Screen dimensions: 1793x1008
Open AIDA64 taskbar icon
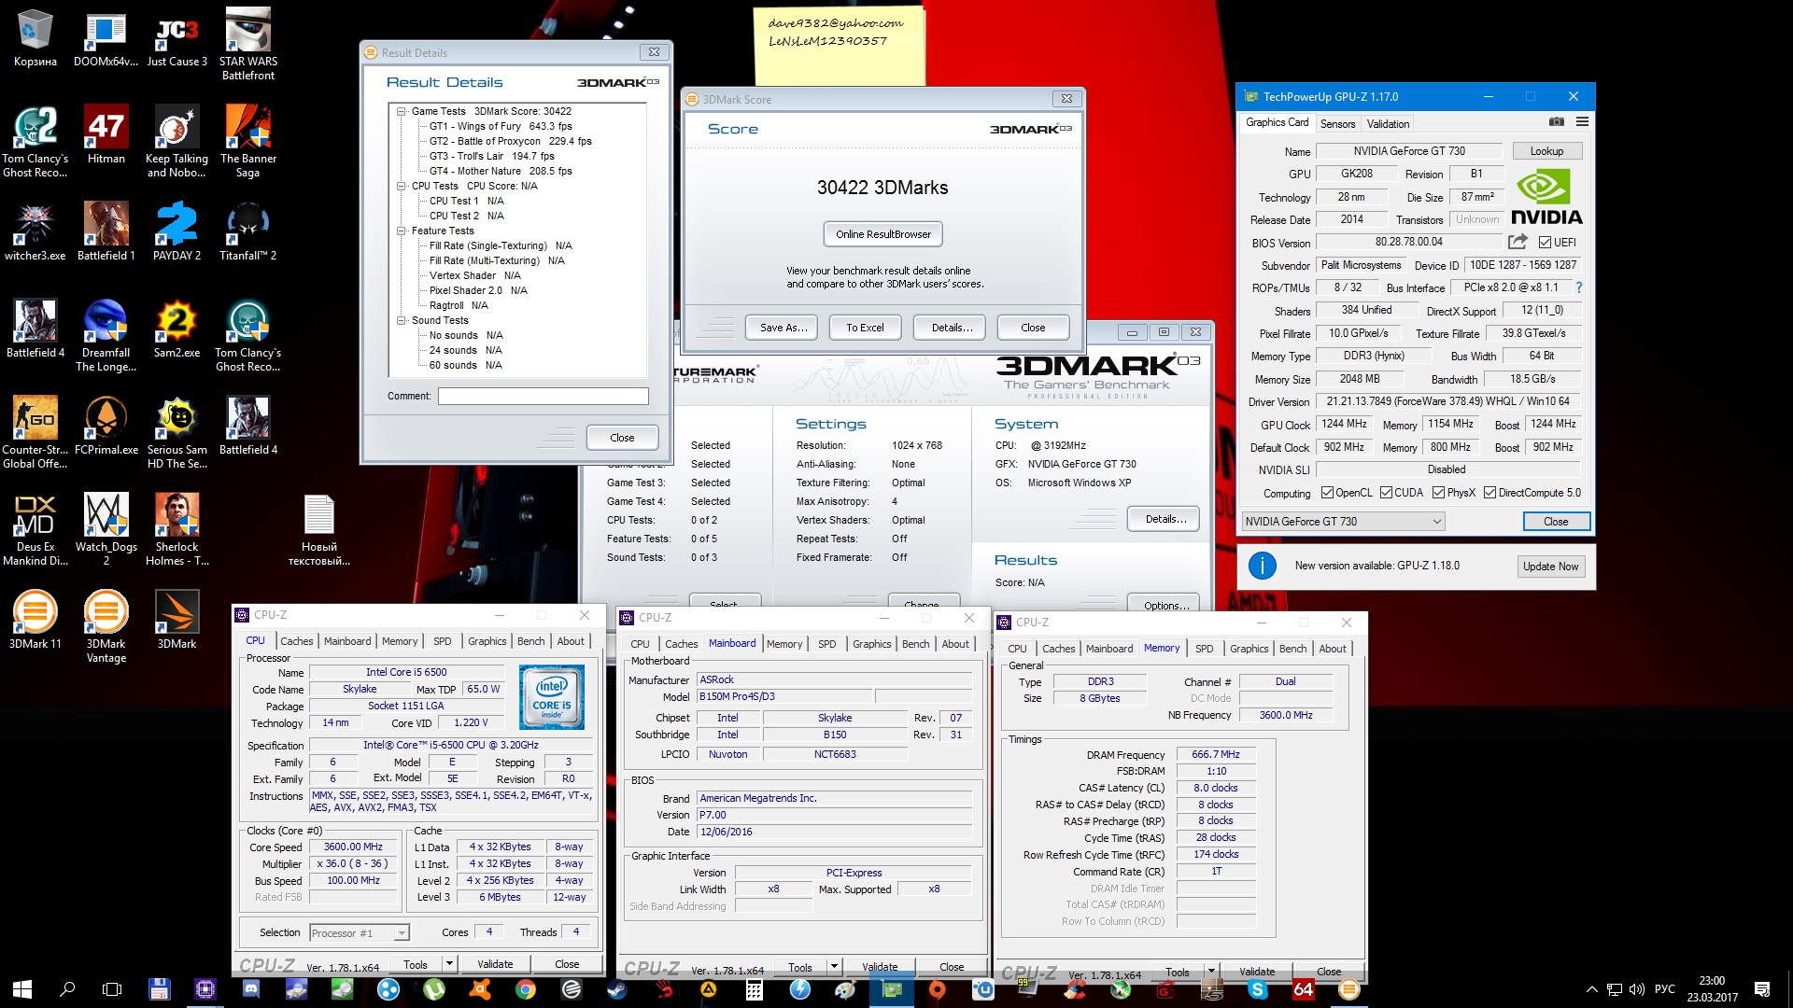pos(1303,989)
